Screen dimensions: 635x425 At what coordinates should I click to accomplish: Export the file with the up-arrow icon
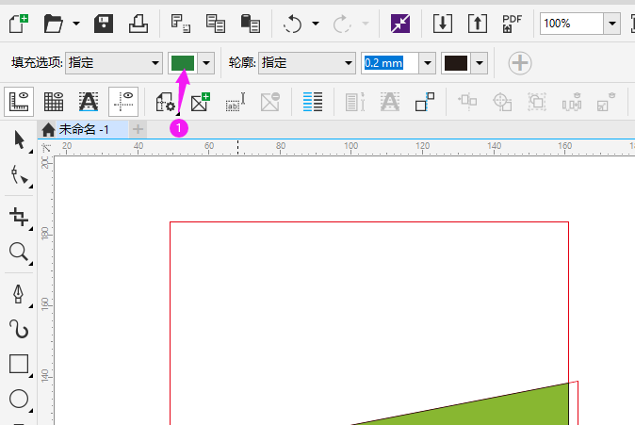coord(478,24)
